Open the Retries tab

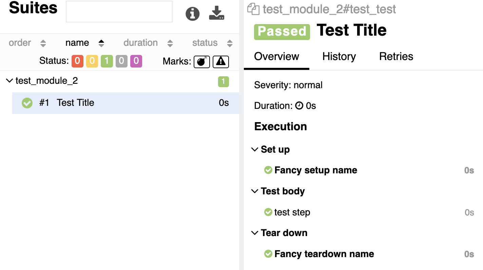396,56
